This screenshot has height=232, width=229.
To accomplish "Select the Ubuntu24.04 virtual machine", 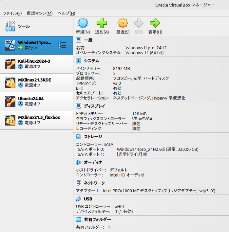I will (x=31, y=101).
